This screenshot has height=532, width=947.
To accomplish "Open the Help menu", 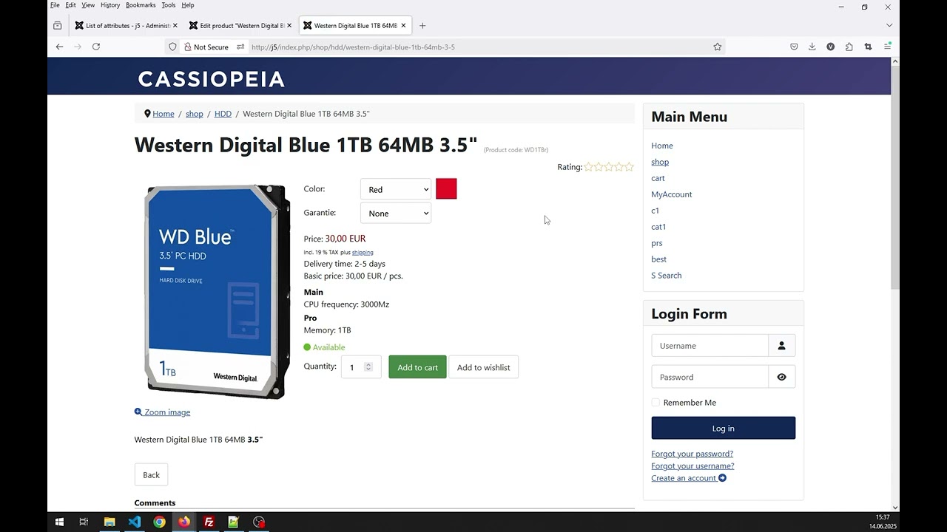I will click(x=188, y=5).
